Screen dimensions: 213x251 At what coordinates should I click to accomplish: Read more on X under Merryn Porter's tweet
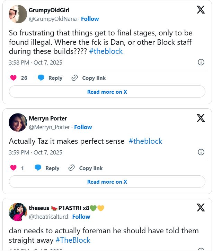coord(107,182)
